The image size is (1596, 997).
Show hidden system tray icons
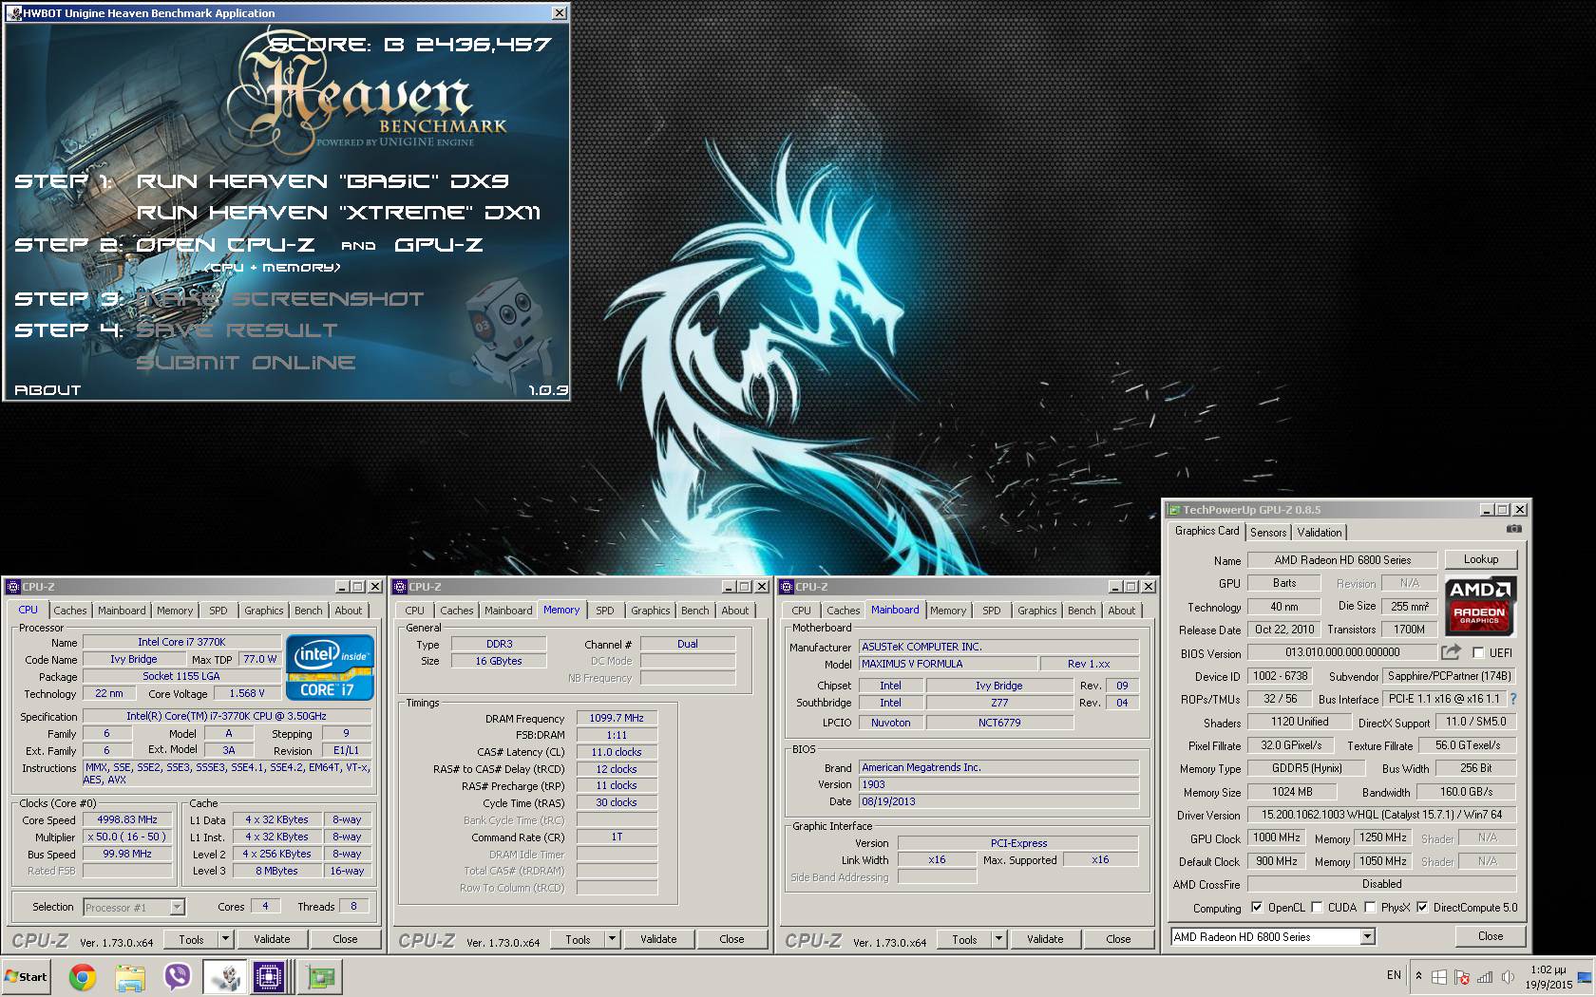1419,976
